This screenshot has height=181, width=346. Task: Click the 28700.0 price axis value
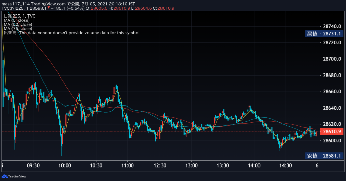point(332,59)
